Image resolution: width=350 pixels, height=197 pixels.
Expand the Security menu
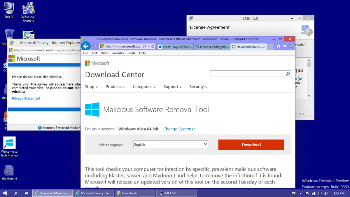pyautogui.click(x=198, y=87)
